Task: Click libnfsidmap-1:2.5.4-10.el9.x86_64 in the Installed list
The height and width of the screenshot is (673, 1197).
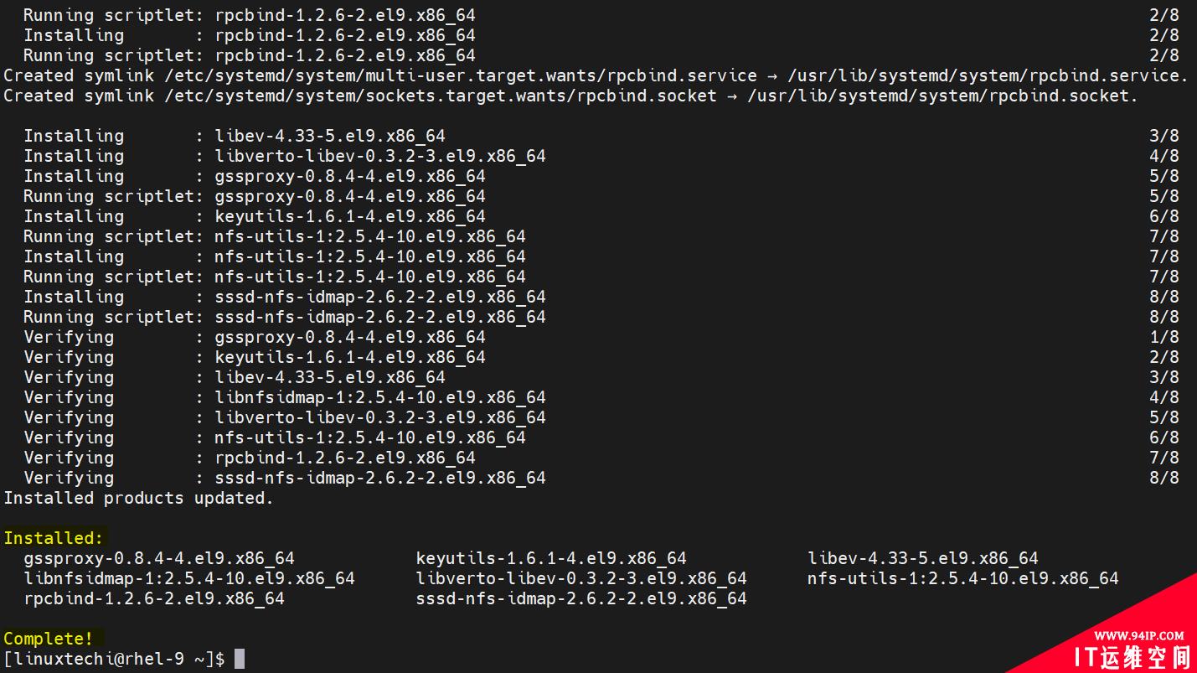Action: click(189, 578)
